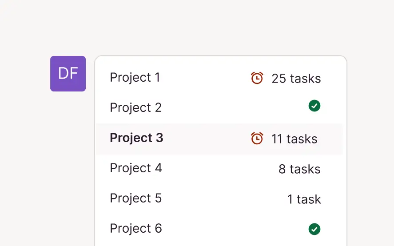
Task: Click the Project 6 name text
Action: [x=136, y=229]
